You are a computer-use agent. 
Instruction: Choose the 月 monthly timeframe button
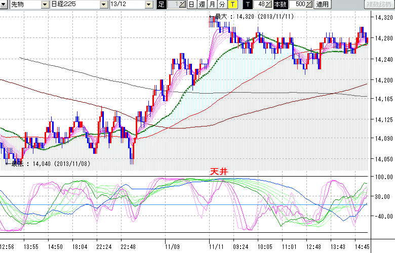212,5
